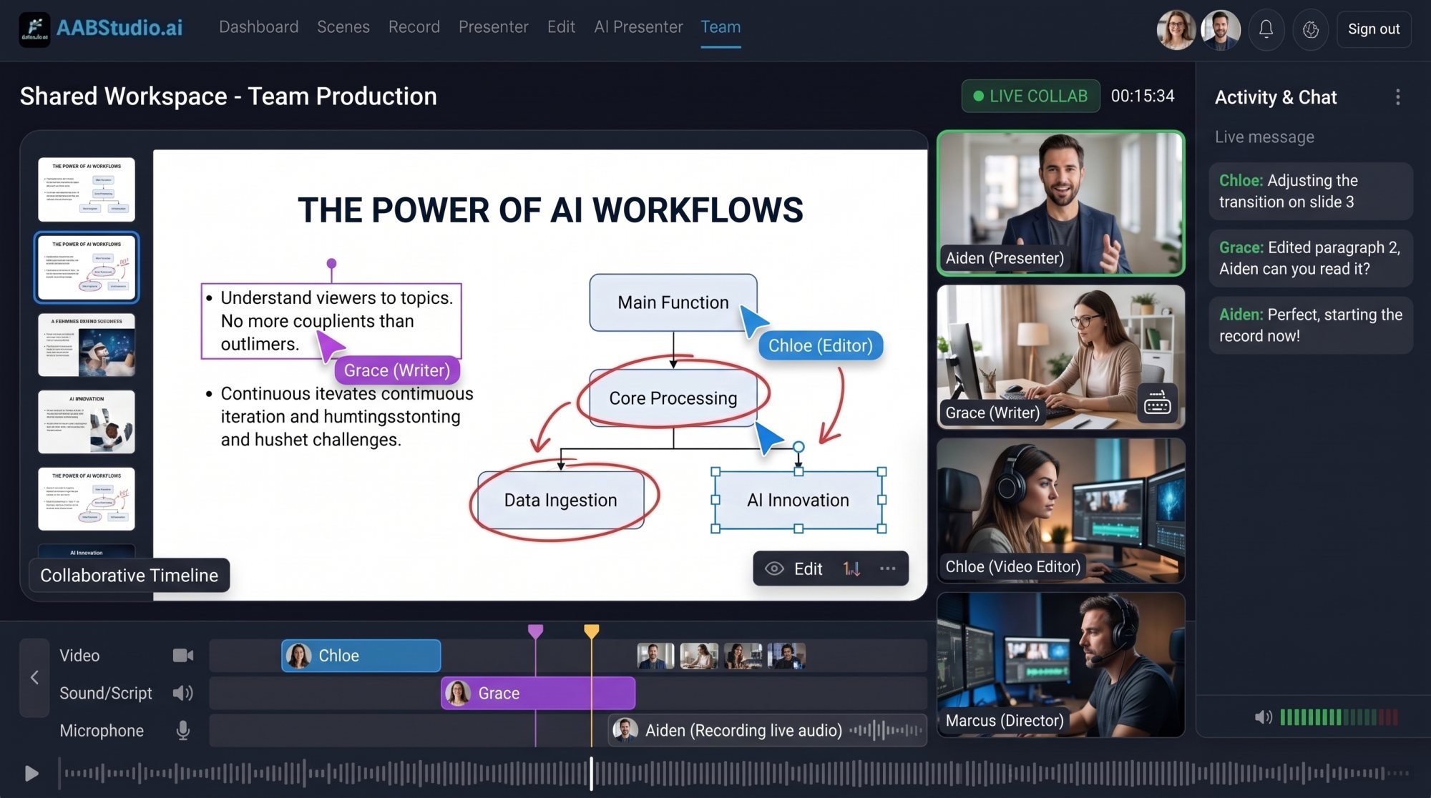Click the clock icon next to Sign out
The image size is (1431, 798).
(x=1310, y=29)
